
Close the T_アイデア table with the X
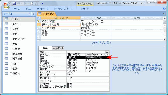point(164,14)
